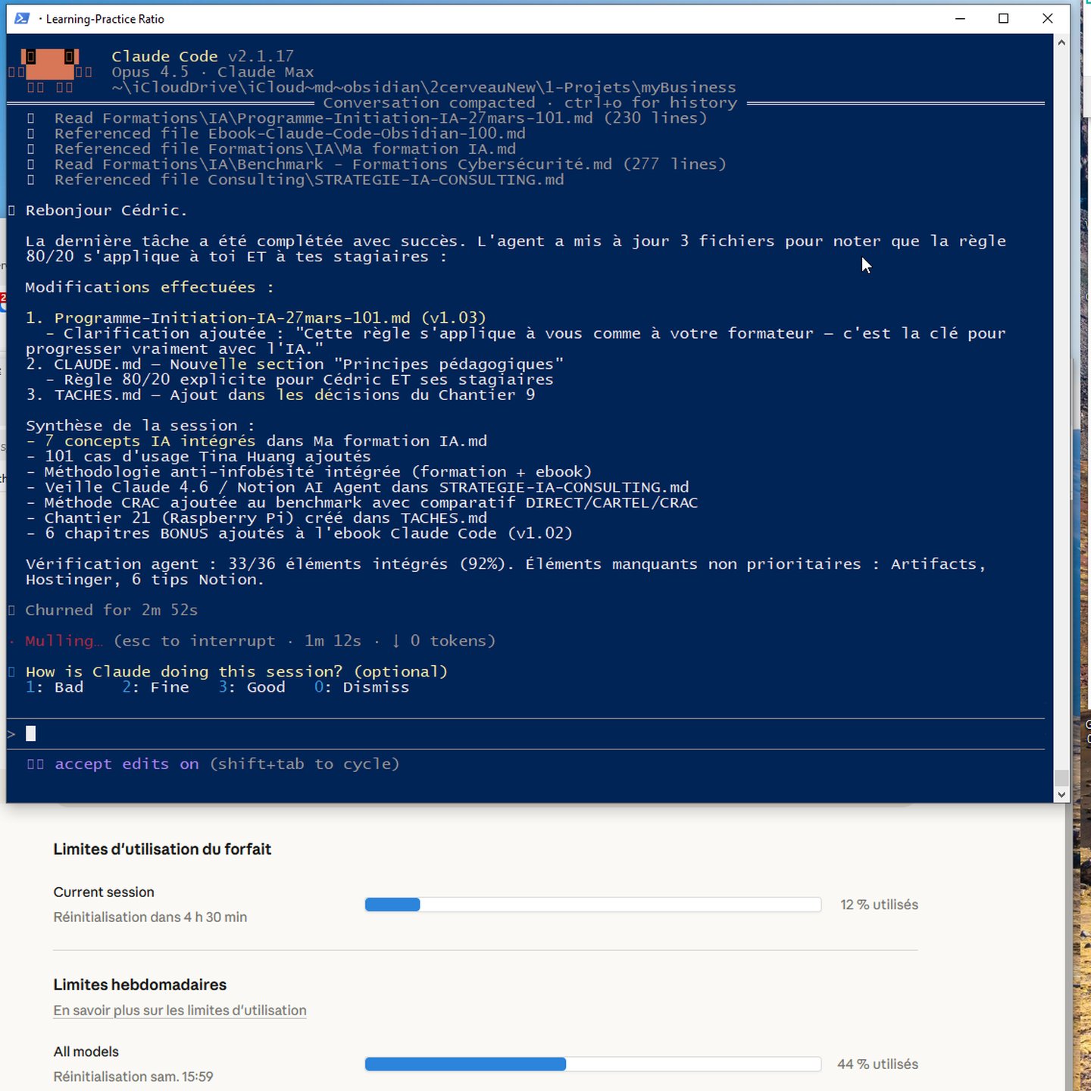Close the Learning-Practice Ratio window
Image resolution: width=1091 pixels, height=1091 pixels.
point(1047,18)
